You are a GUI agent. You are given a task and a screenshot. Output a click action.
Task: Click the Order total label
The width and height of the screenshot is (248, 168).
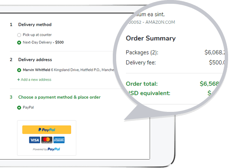pyautogui.click(x=142, y=84)
